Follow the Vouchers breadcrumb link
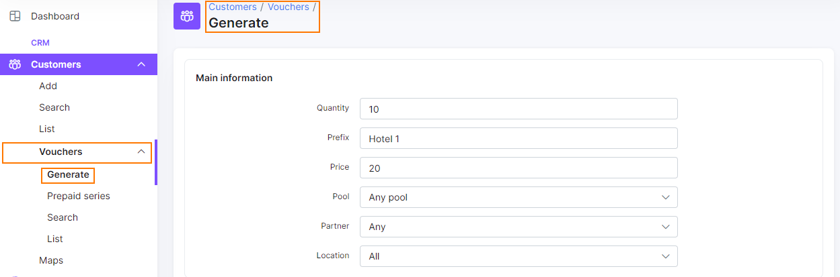 point(289,7)
